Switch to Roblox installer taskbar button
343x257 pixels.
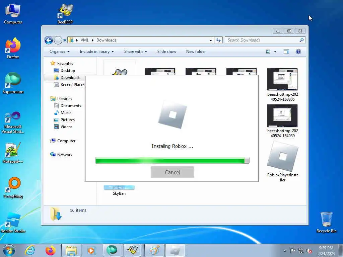(175, 250)
